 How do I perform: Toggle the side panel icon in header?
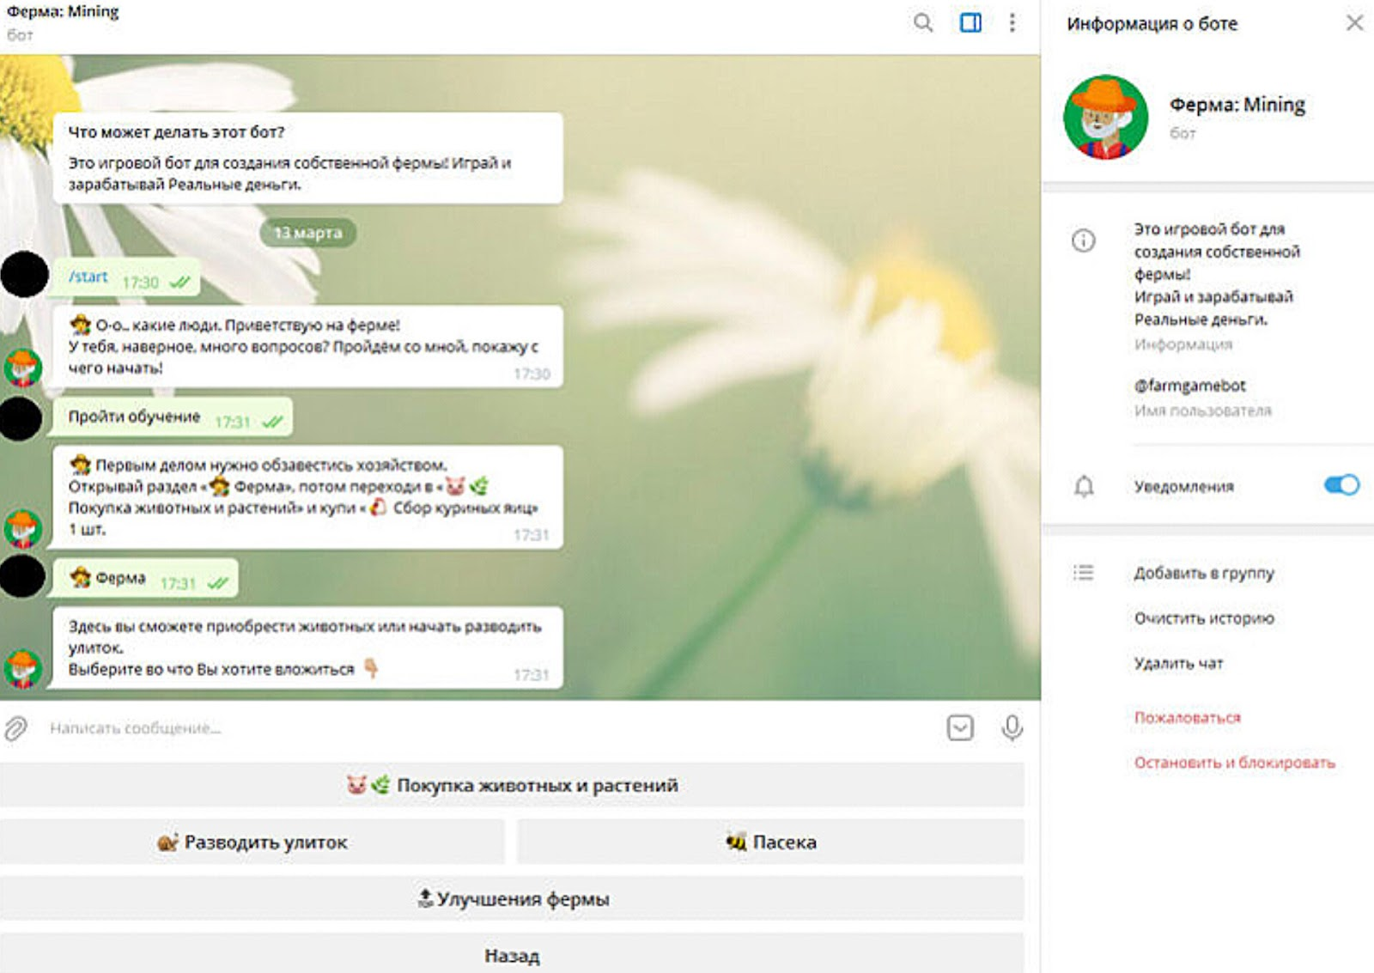[970, 23]
